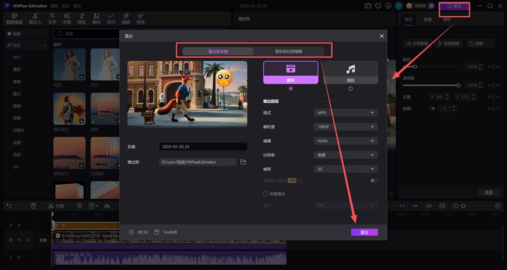
Task: Toggle visibility eye on top timeline track
Action: [19, 226]
